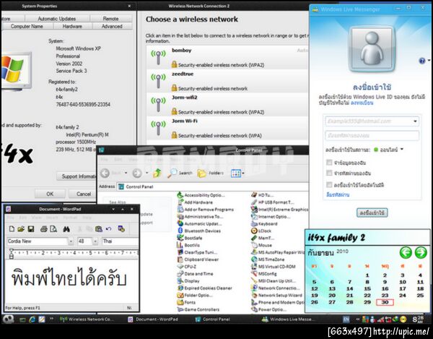Select Jorm Wi-Fi wireless network
The height and width of the screenshot is (339, 433).
coord(227,128)
